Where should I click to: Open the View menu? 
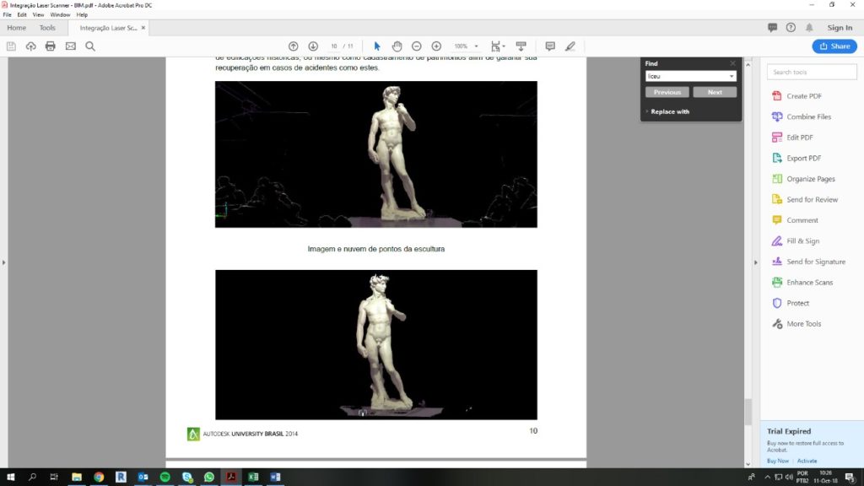38,14
